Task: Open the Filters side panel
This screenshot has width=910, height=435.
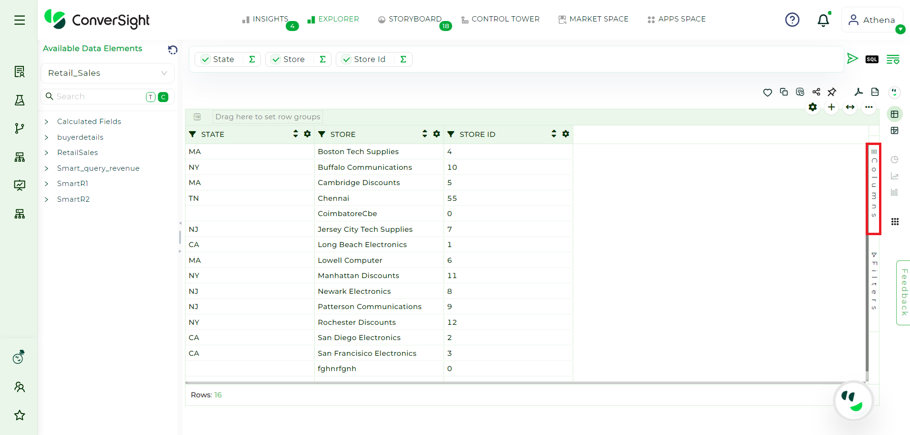Action: point(874,281)
